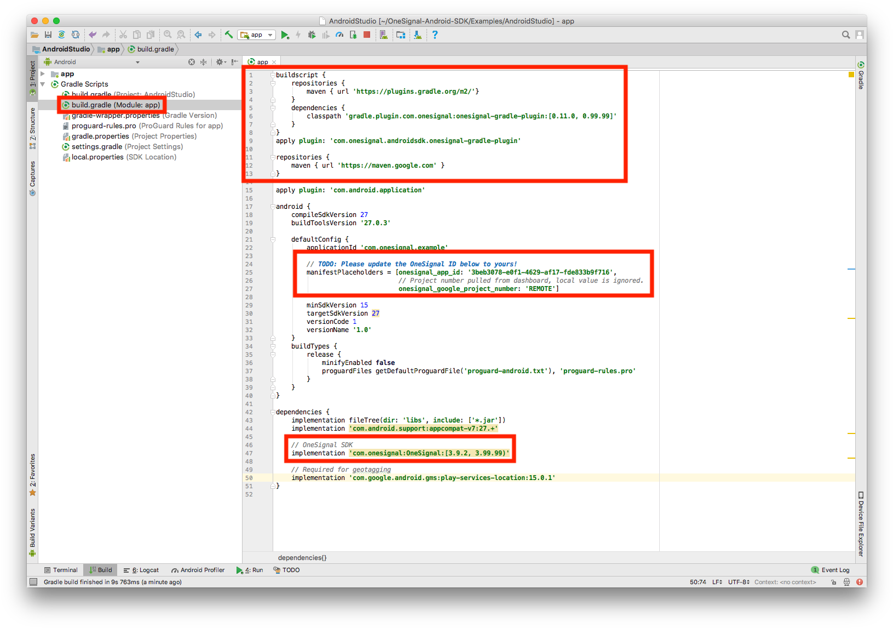Run the app with green play button
This screenshot has width=893, height=628.
coord(285,35)
